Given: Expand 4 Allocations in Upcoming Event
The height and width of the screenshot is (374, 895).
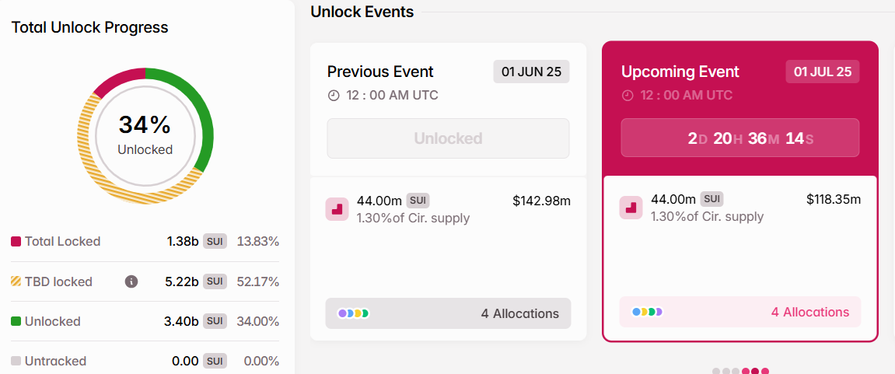Looking at the screenshot, I should click(x=739, y=312).
